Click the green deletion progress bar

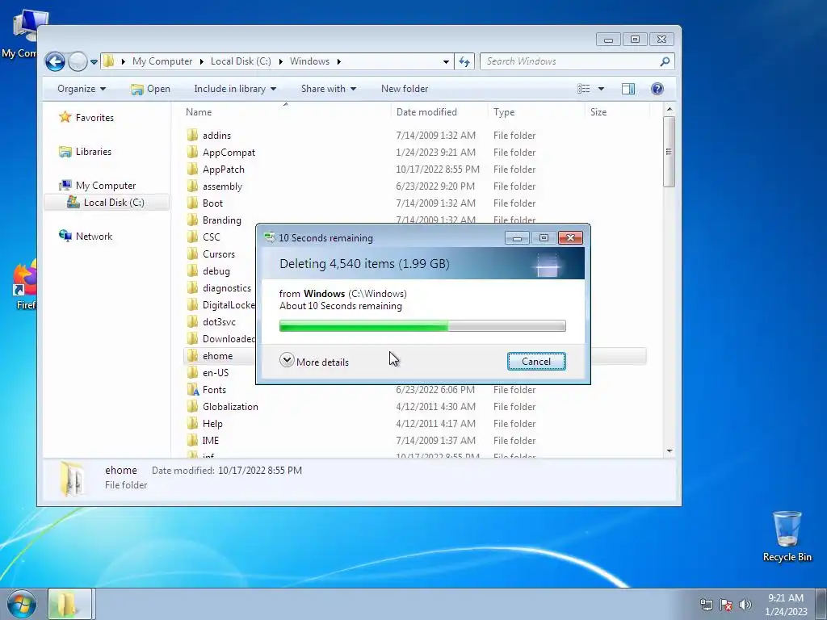[x=422, y=326]
